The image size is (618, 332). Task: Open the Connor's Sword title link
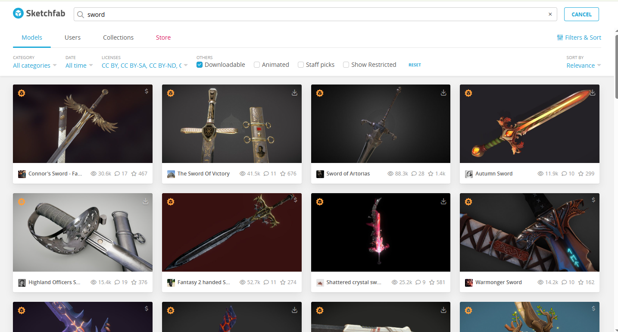click(55, 174)
